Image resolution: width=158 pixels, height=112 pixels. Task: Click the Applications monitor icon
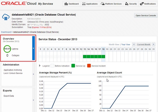click(84, 4)
